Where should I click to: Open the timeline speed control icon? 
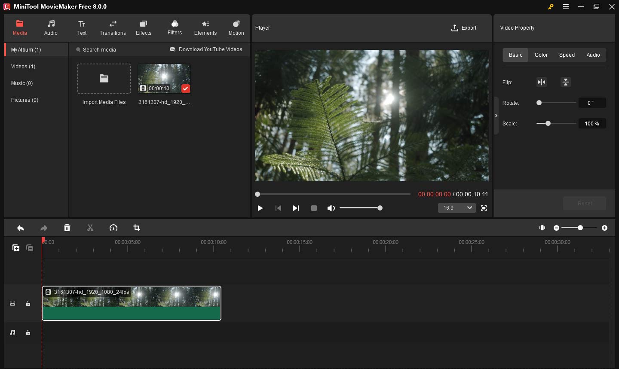point(113,228)
